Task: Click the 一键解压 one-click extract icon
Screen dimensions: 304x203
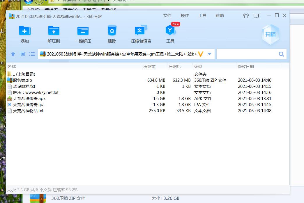Action: point(83,31)
